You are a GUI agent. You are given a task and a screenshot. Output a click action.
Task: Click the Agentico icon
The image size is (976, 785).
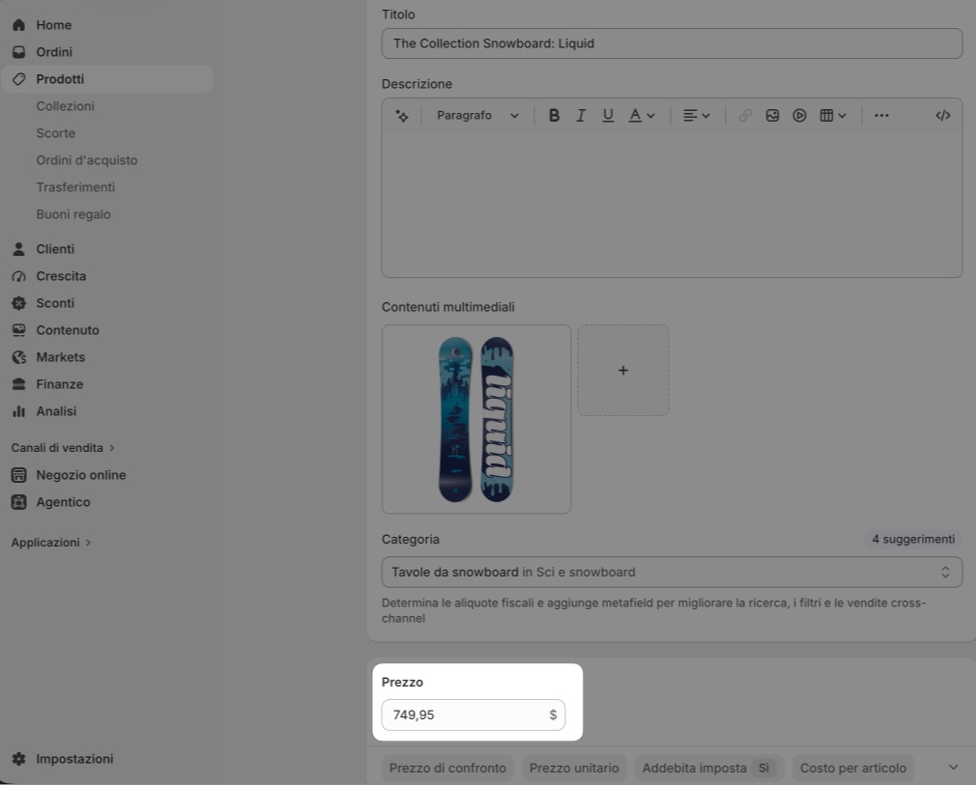pyautogui.click(x=18, y=502)
